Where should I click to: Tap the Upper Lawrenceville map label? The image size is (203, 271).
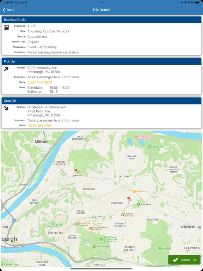(x=80, y=138)
